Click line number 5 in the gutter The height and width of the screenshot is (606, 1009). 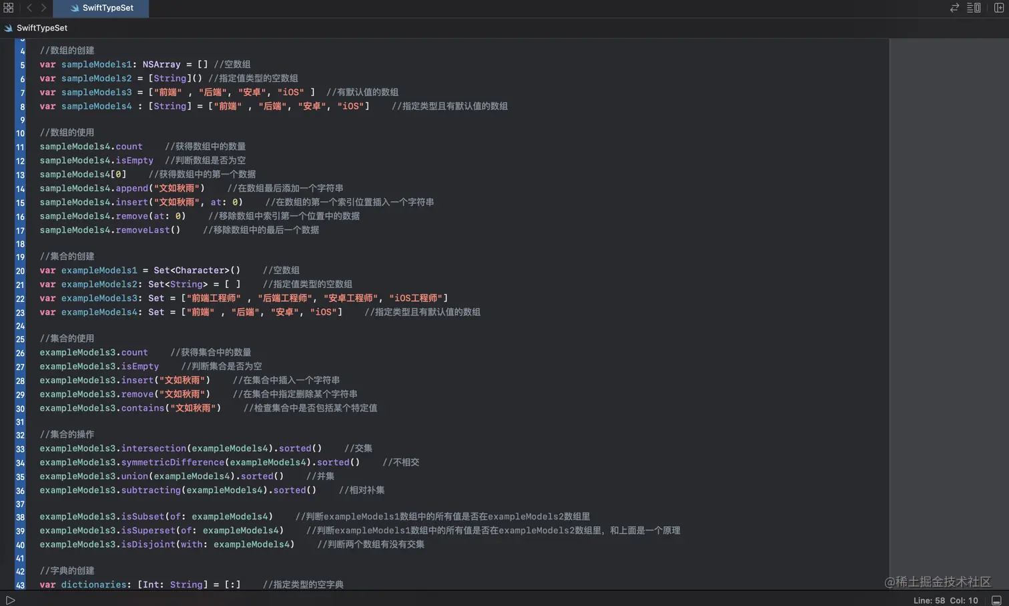[22, 65]
